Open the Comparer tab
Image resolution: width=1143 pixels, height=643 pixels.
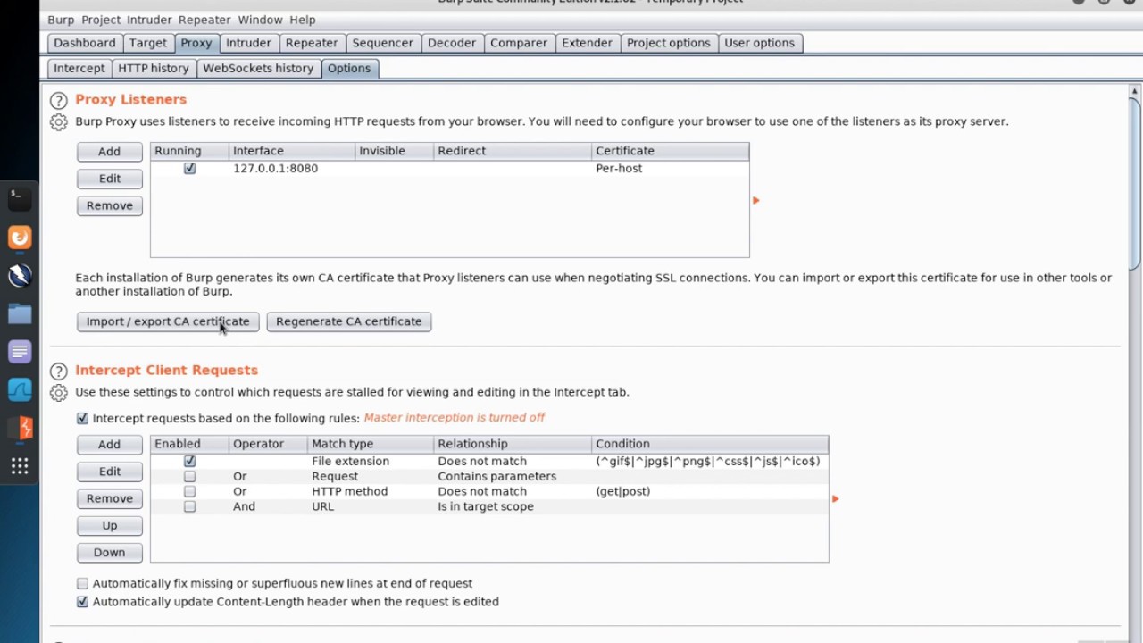coord(518,43)
